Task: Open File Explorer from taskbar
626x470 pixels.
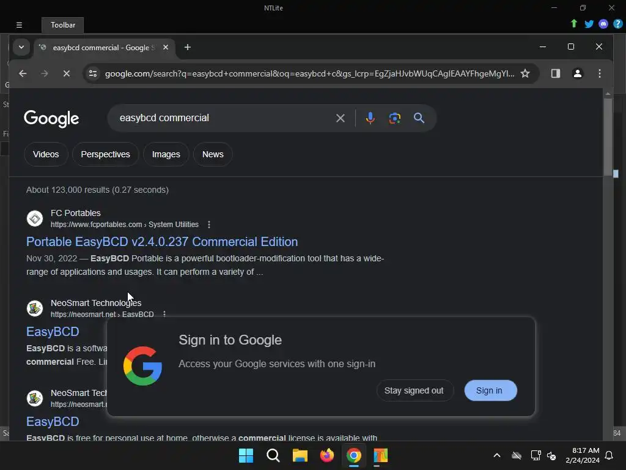Action: (300, 455)
